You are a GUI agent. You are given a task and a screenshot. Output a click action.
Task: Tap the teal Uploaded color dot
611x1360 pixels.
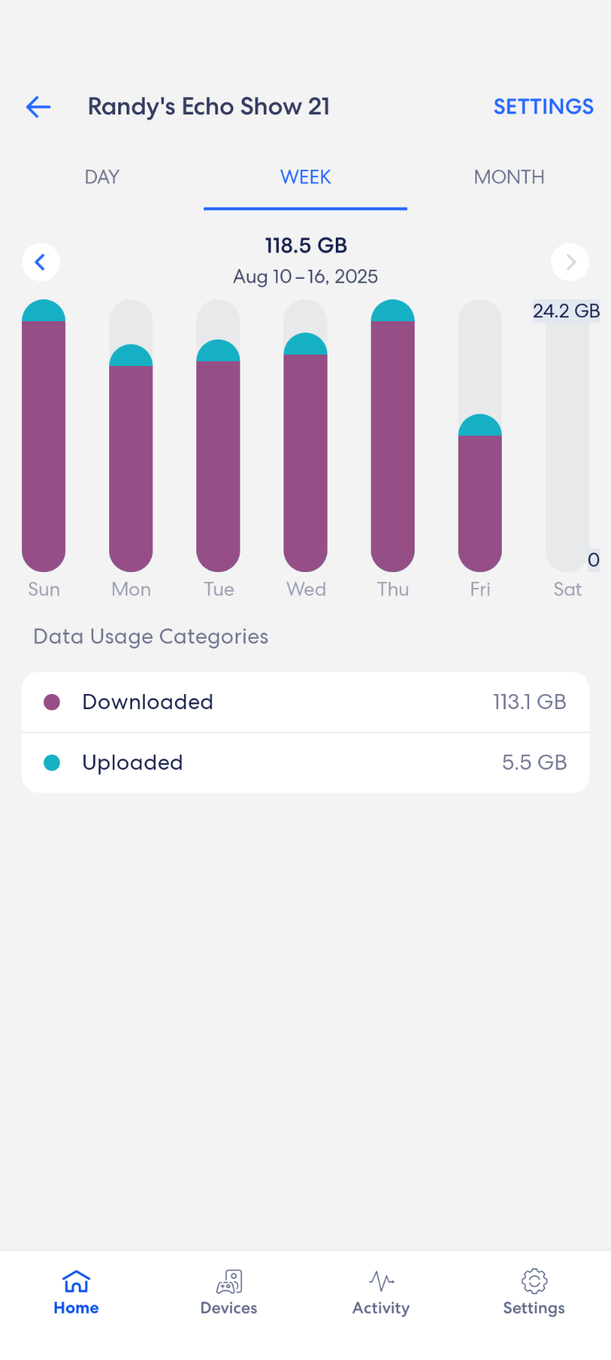point(52,763)
